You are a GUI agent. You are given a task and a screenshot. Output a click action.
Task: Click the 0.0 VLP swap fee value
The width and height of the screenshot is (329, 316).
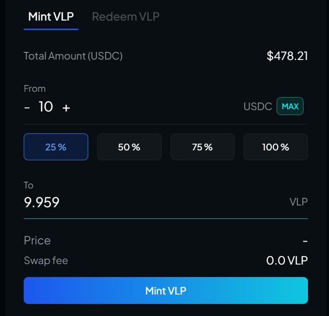point(287,260)
